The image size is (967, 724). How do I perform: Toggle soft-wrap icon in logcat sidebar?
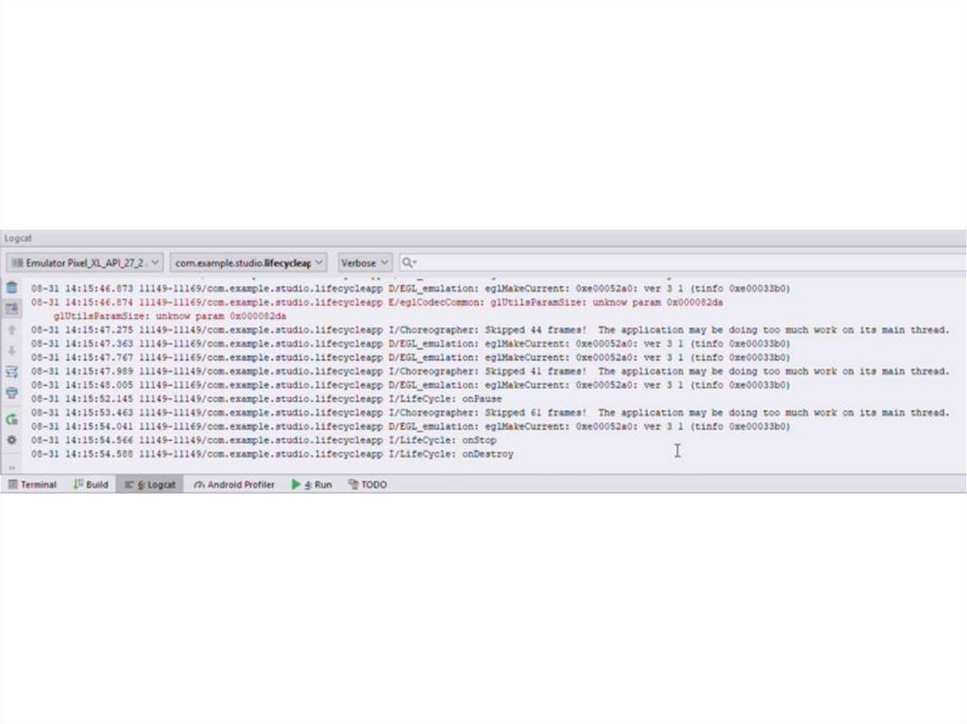[11, 372]
